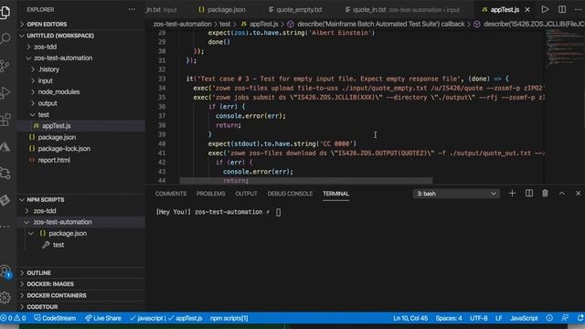
Task: Switch to the Problems panel tab
Action: 211,194
